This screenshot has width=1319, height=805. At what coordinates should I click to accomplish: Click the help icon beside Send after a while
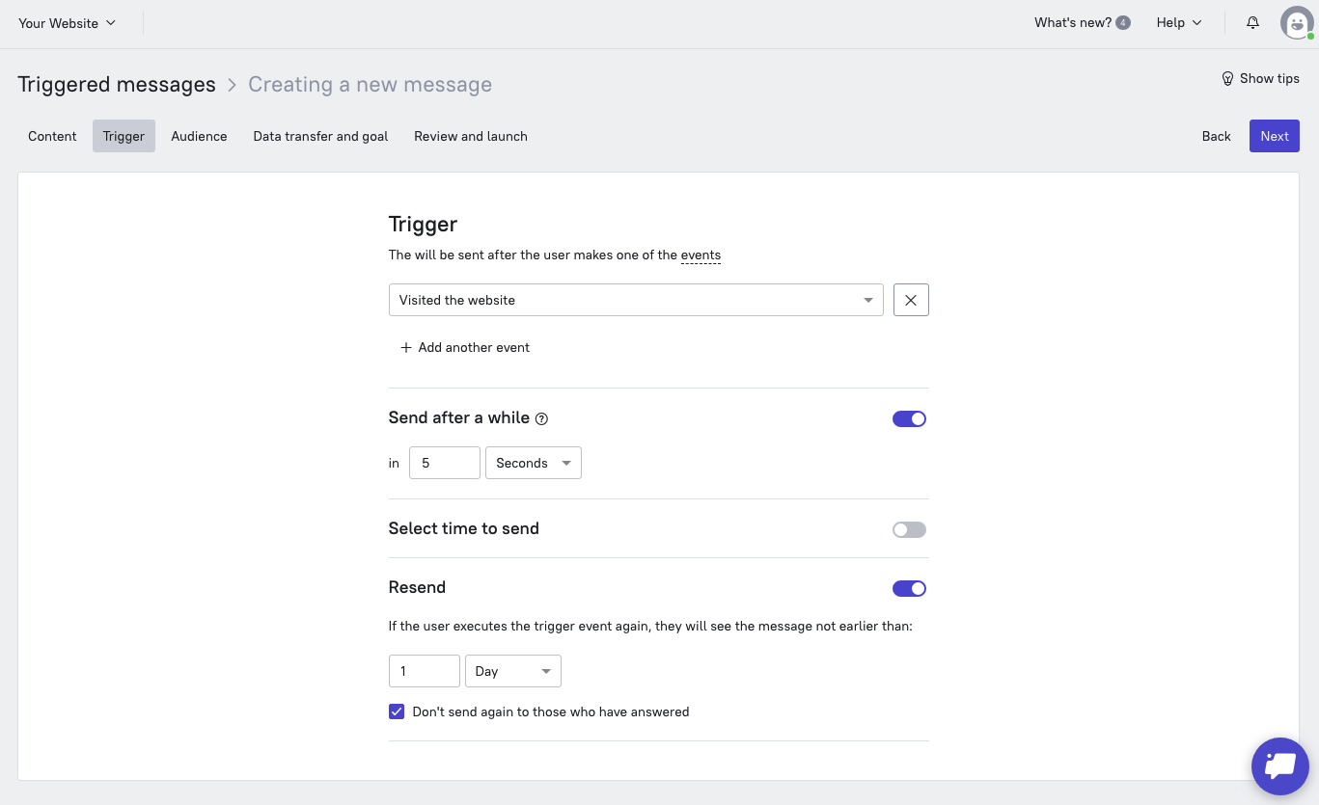tap(541, 418)
